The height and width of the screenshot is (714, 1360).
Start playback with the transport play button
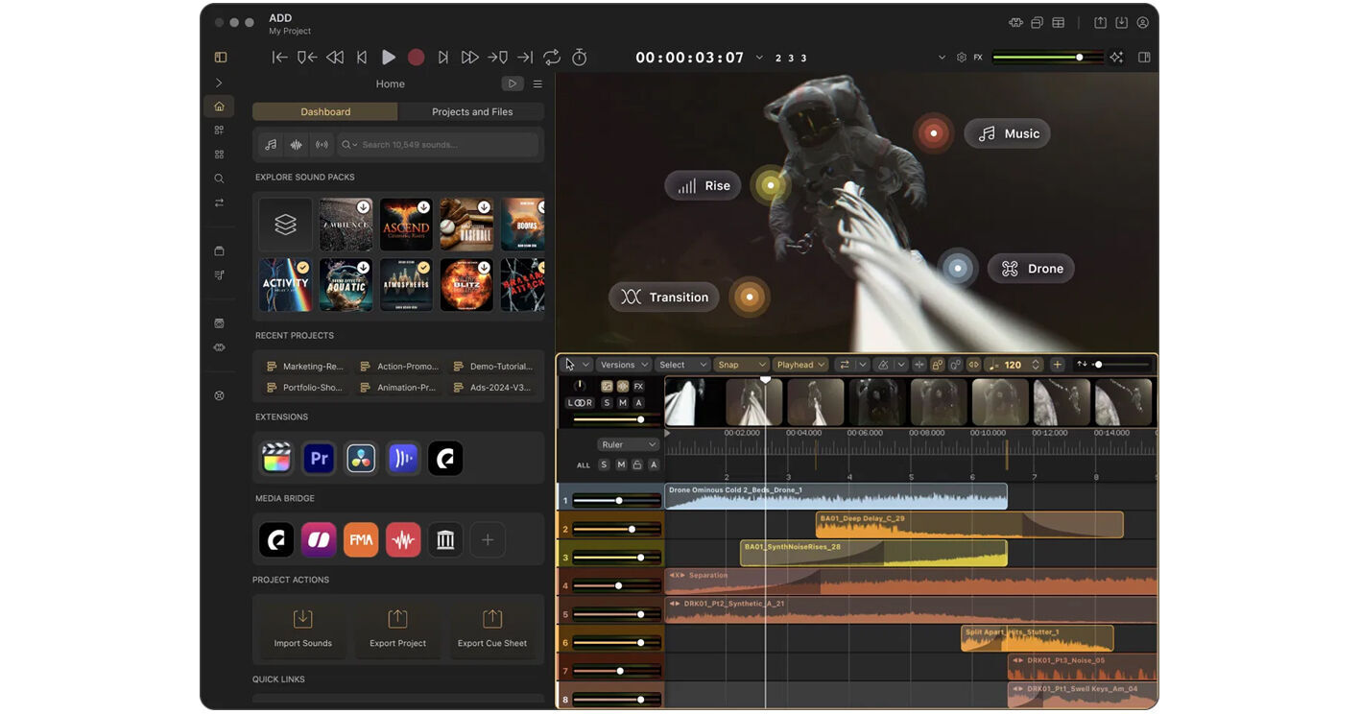(x=389, y=58)
